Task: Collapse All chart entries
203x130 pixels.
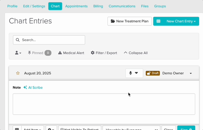Action: pyautogui.click(x=136, y=53)
